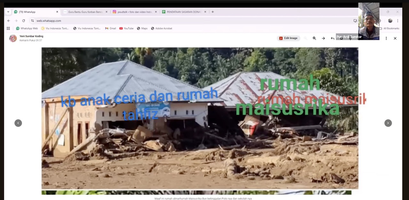The image size is (409, 200).
Task: Zoom in on the photo using magnifier icon
Action: click(x=314, y=38)
